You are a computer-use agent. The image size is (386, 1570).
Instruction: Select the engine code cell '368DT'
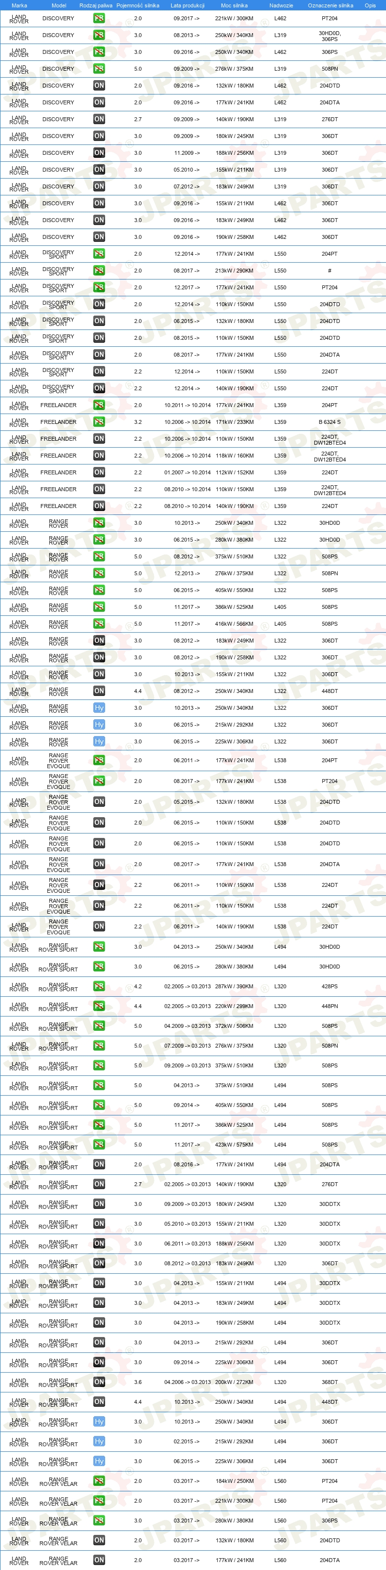click(329, 1382)
